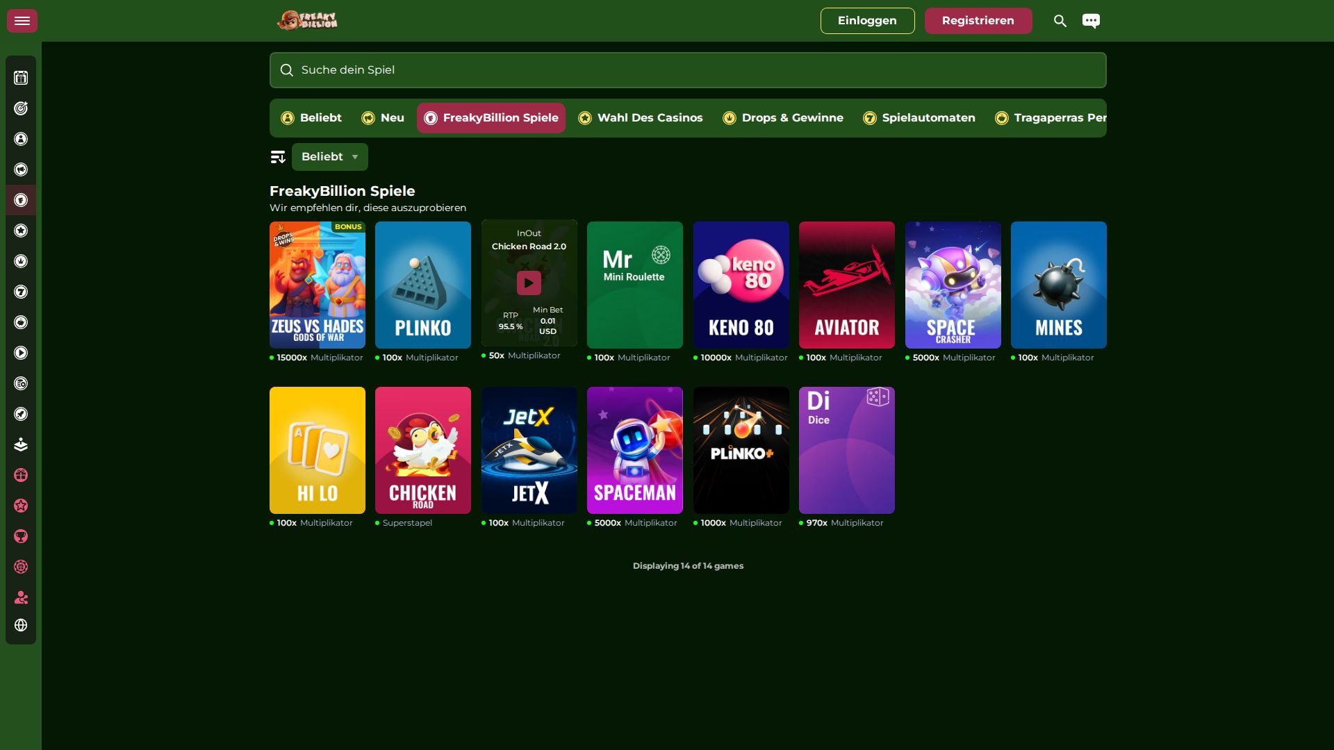The image size is (1334, 750).
Task: Open the Hi Lo game thumbnail
Action: 318,450
